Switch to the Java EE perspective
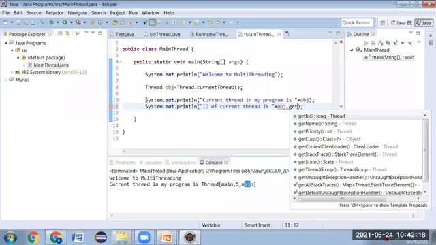 [401, 23]
